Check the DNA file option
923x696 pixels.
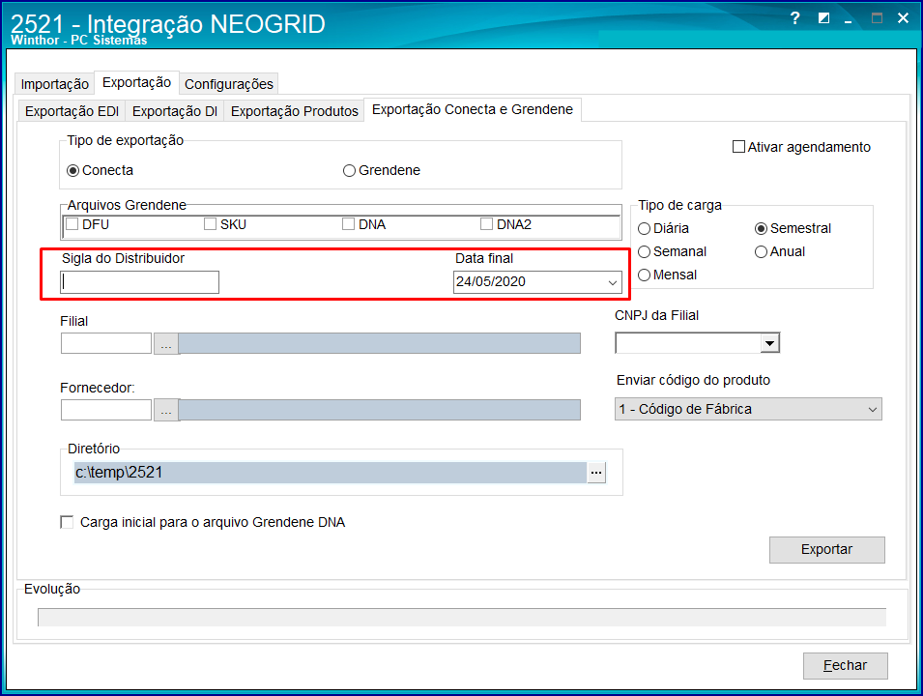pos(348,223)
